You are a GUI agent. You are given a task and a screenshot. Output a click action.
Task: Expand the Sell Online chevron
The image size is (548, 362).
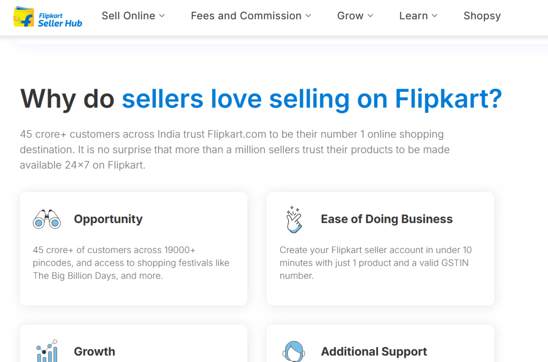pos(162,16)
